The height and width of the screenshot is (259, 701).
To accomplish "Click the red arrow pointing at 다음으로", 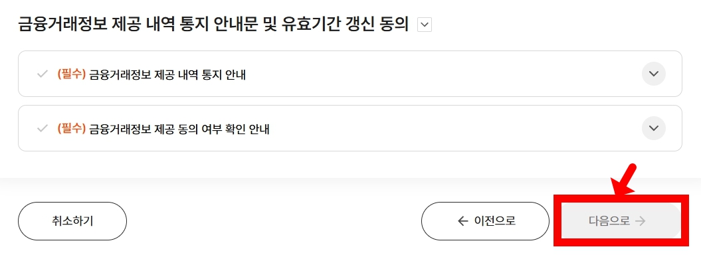I will coord(624,179).
